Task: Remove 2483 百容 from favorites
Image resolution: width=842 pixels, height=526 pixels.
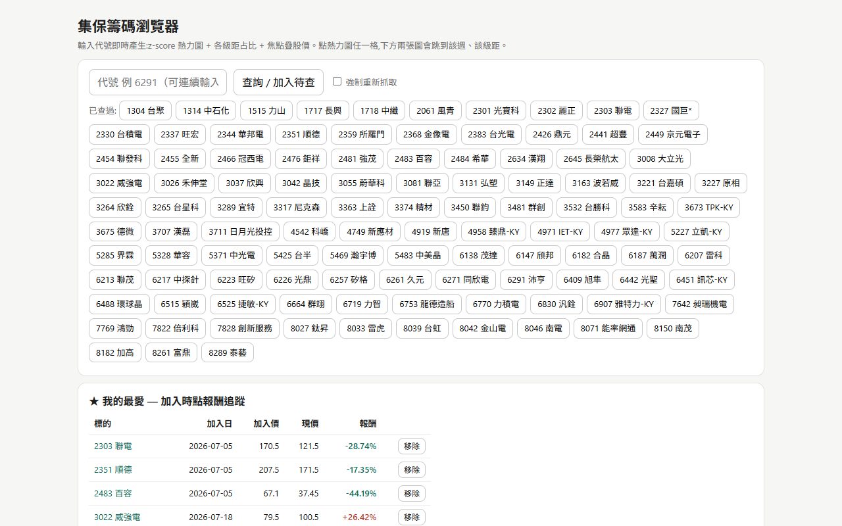Action: pyautogui.click(x=412, y=493)
